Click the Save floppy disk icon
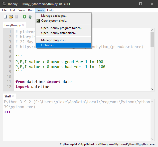Screen dimensions: 158x147 click(x=16, y=17)
